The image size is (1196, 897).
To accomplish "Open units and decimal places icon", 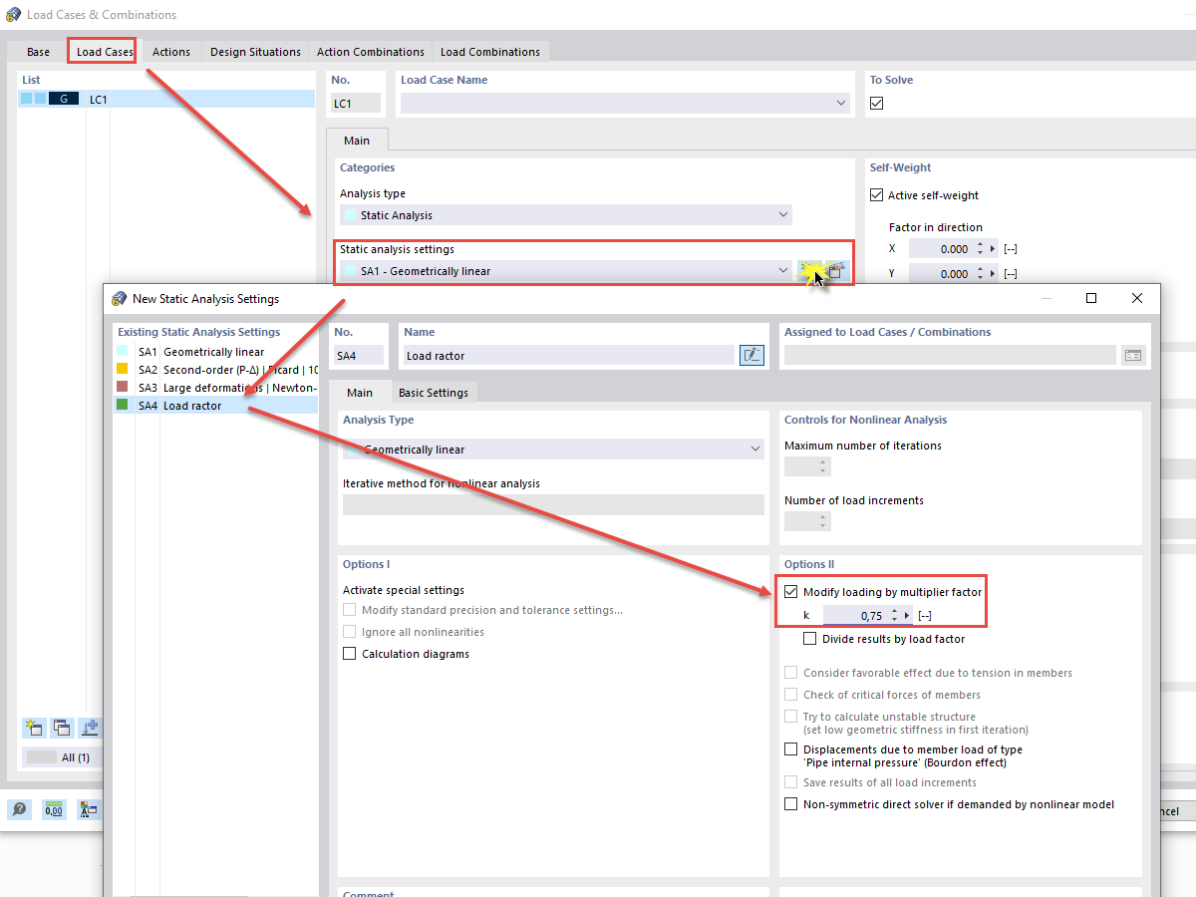I will pyautogui.click(x=54, y=810).
